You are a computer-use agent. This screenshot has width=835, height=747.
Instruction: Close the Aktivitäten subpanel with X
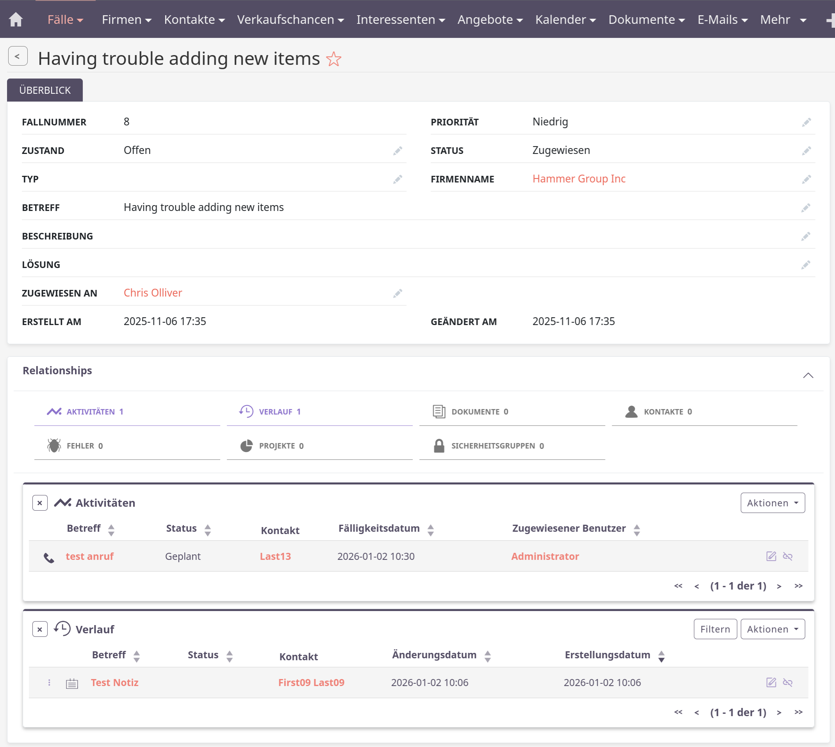click(x=40, y=503)
